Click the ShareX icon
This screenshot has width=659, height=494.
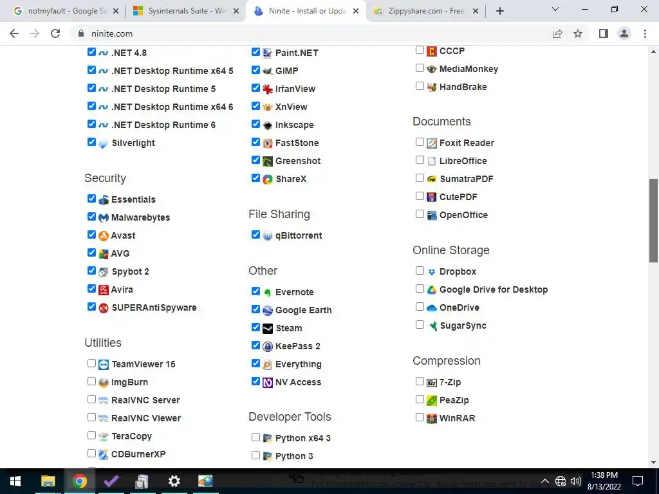click(x=268, y=179)
